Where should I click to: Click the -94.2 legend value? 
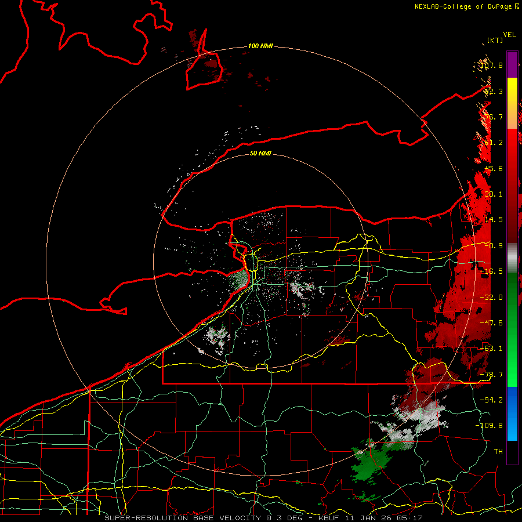[491, 400]
